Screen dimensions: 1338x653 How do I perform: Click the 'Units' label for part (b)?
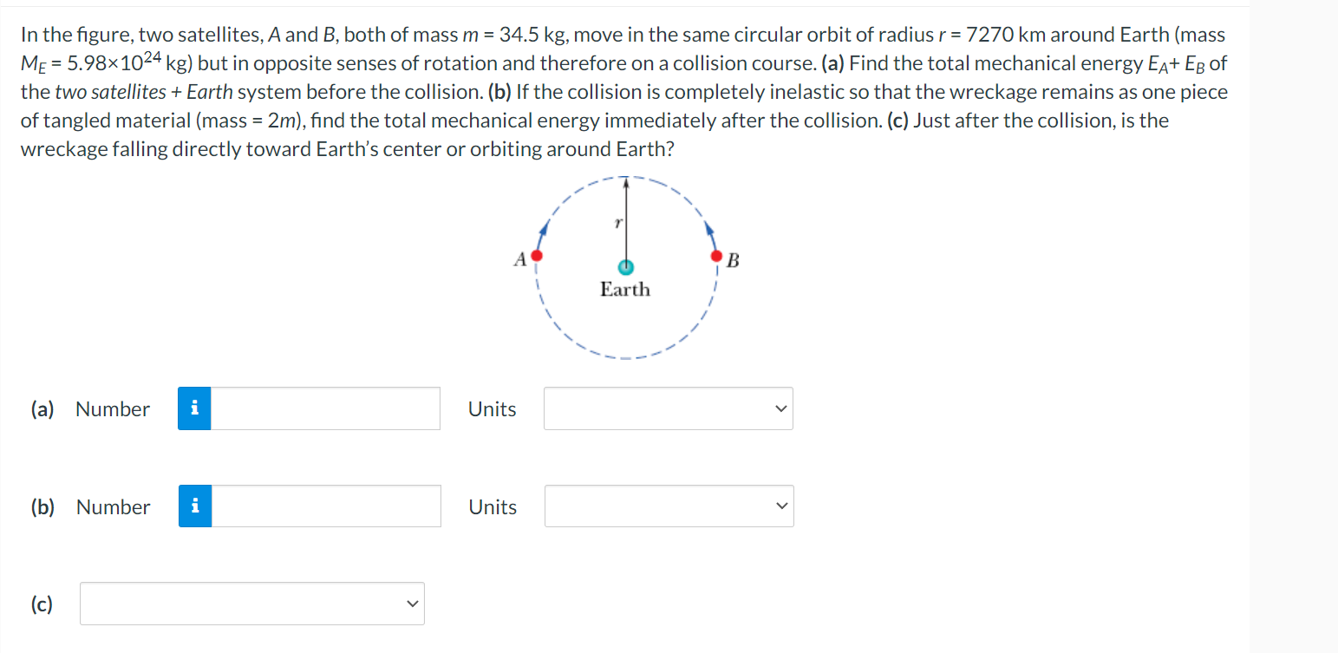click(x=492, y=506)
